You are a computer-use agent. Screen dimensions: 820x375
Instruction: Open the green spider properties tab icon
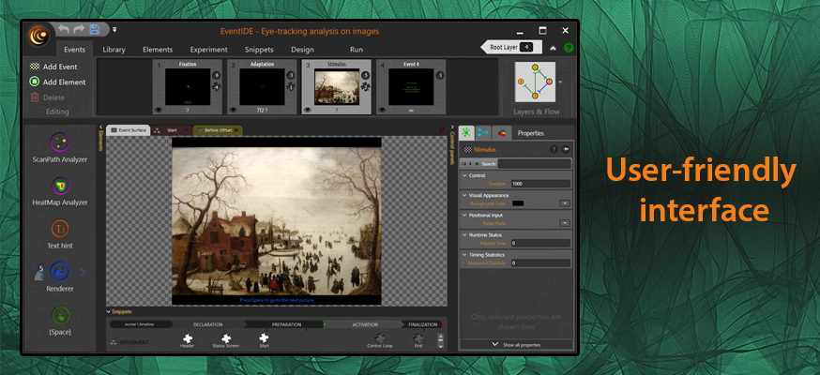pos(466,133)
